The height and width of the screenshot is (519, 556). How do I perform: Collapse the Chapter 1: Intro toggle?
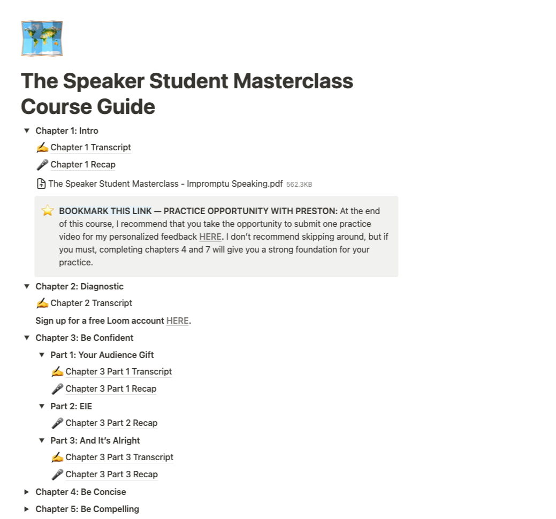[x=27, y=131]
